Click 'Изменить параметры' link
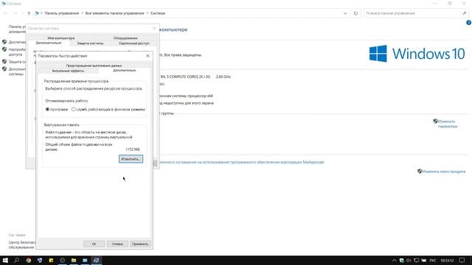472x265 pixels. pos(448,124)
